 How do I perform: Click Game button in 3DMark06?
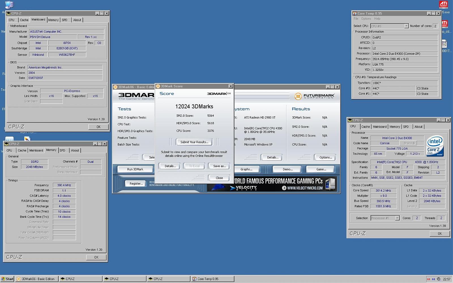(321, 169)
